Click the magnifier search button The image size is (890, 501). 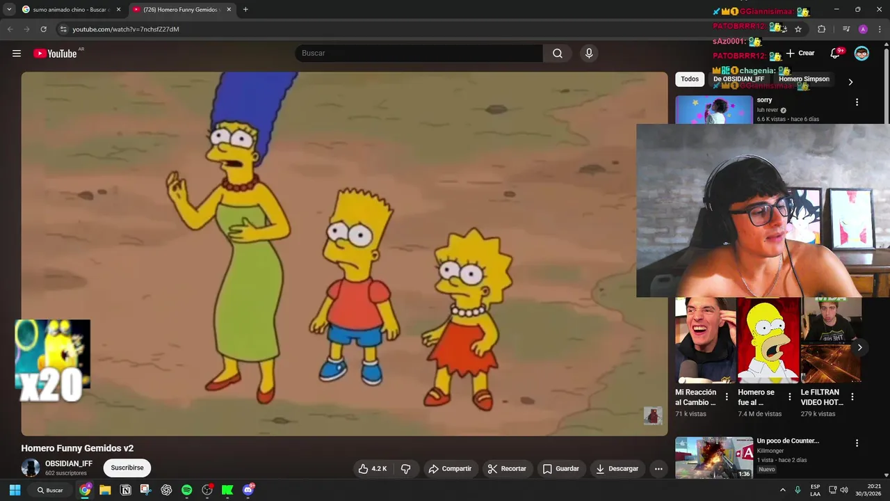(x=558, y=54)
